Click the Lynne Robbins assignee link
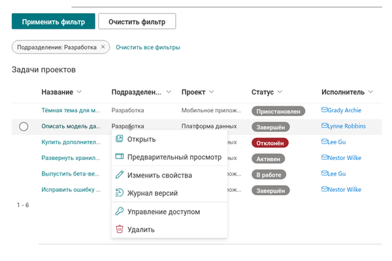Screen dimensions: 392x261 click(346, 126)
